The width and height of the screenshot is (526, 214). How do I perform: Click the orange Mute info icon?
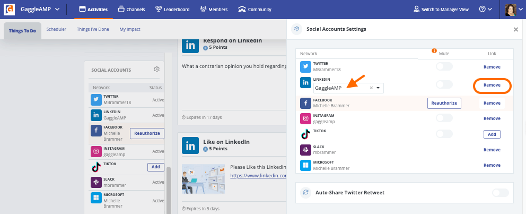tap(434, 51)
